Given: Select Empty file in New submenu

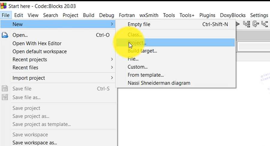Looking at the screenshot, I should 175,24.
